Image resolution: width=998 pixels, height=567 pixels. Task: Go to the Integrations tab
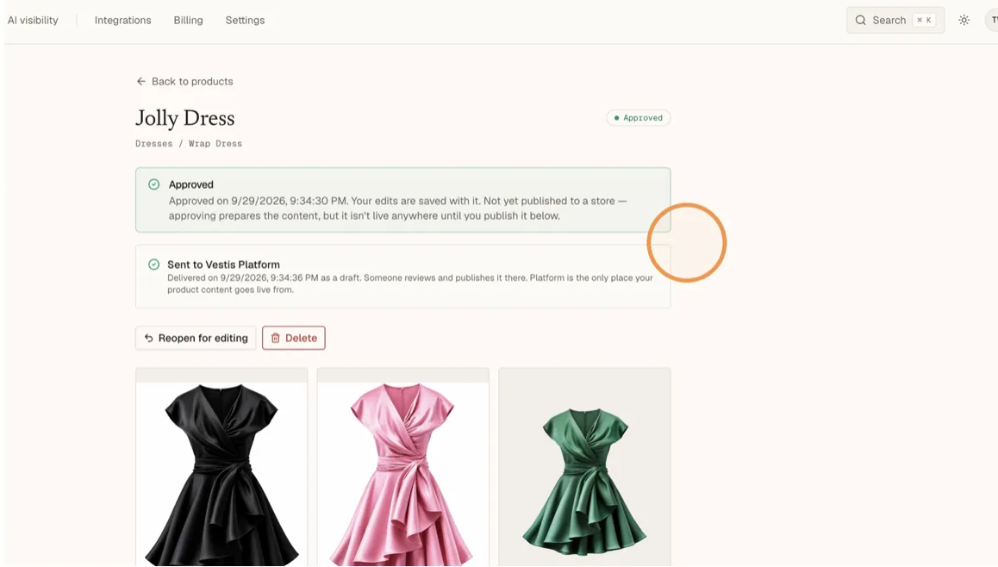point(123,21)
